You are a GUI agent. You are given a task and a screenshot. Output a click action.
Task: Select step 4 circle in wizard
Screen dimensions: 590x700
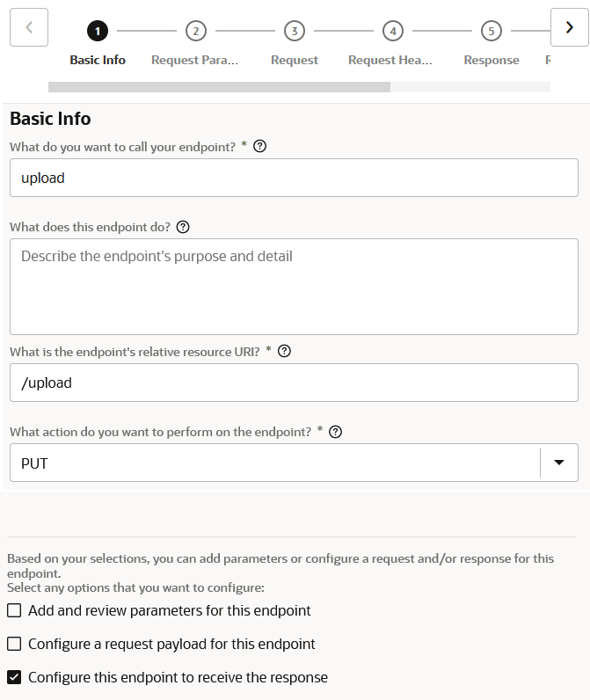[393, 32]
